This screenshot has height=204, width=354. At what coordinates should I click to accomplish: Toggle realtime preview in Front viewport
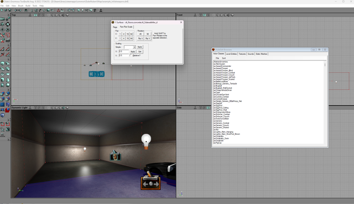point(195,15)
